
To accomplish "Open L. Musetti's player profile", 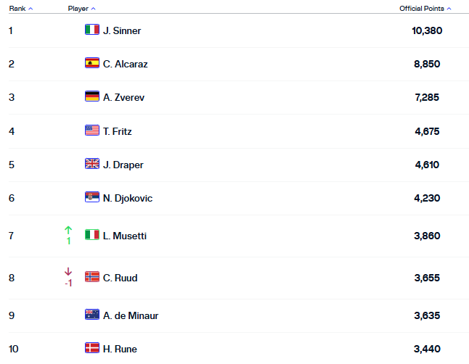I will point(125,236).
